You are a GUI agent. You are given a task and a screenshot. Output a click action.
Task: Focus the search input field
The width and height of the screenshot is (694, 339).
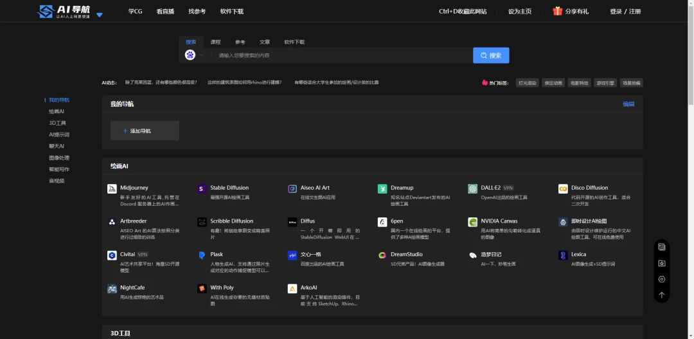click(x=343, y=55)
